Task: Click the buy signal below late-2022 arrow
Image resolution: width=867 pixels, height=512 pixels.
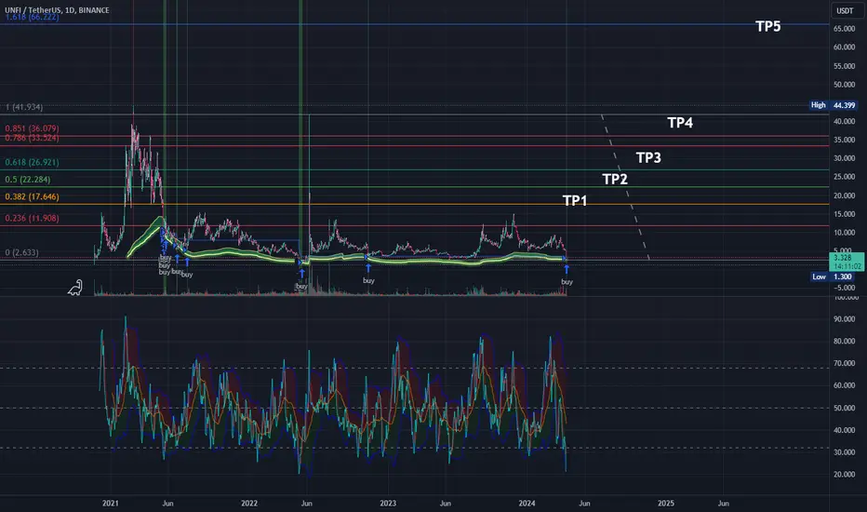Action: [x=368, y=280]
